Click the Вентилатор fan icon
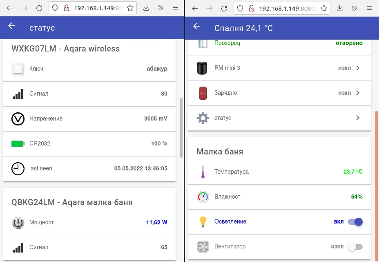 point(203,247)
